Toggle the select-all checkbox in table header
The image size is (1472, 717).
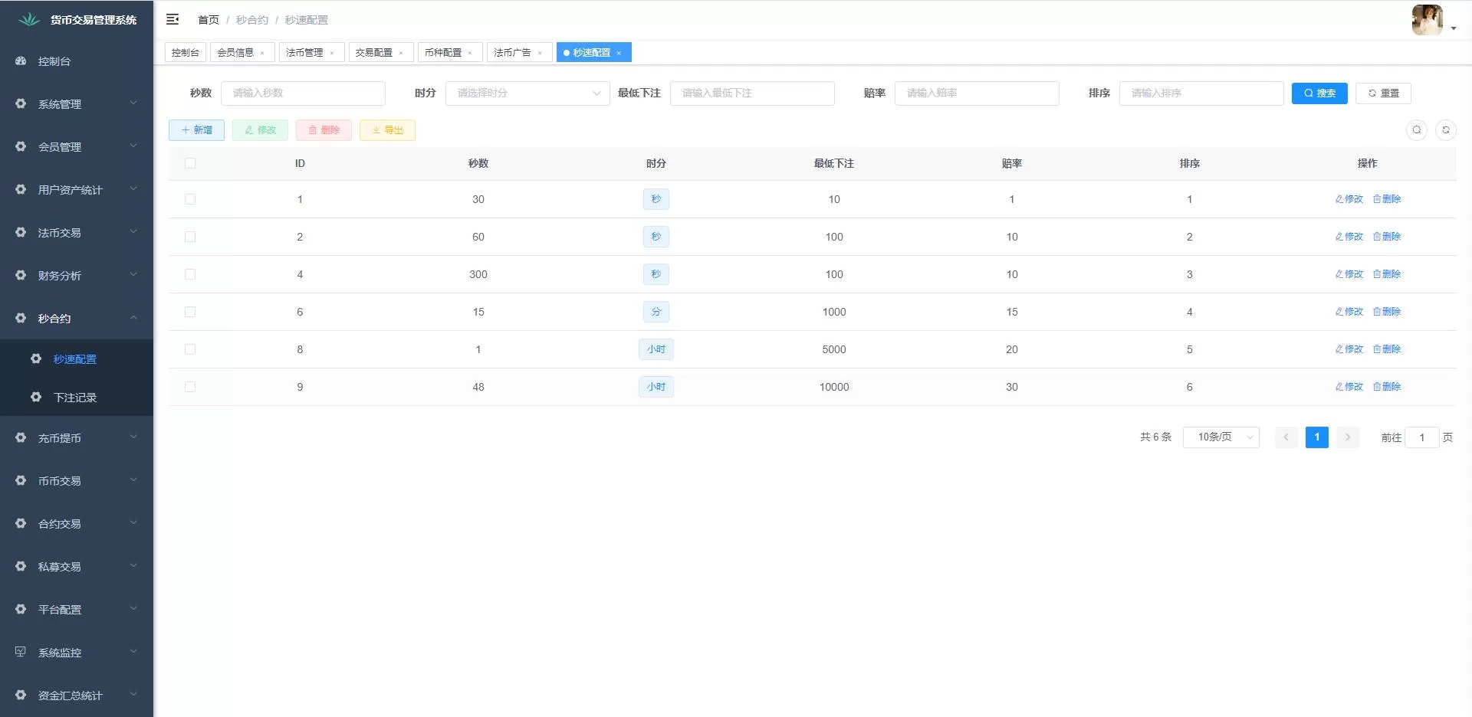190,163
